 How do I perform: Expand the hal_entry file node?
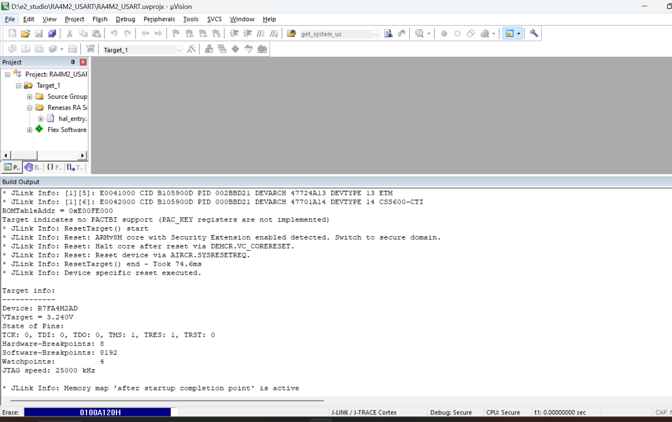(x=41, y=119)
